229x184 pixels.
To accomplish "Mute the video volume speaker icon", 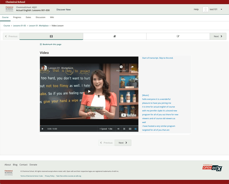I will tap(118, 129).
